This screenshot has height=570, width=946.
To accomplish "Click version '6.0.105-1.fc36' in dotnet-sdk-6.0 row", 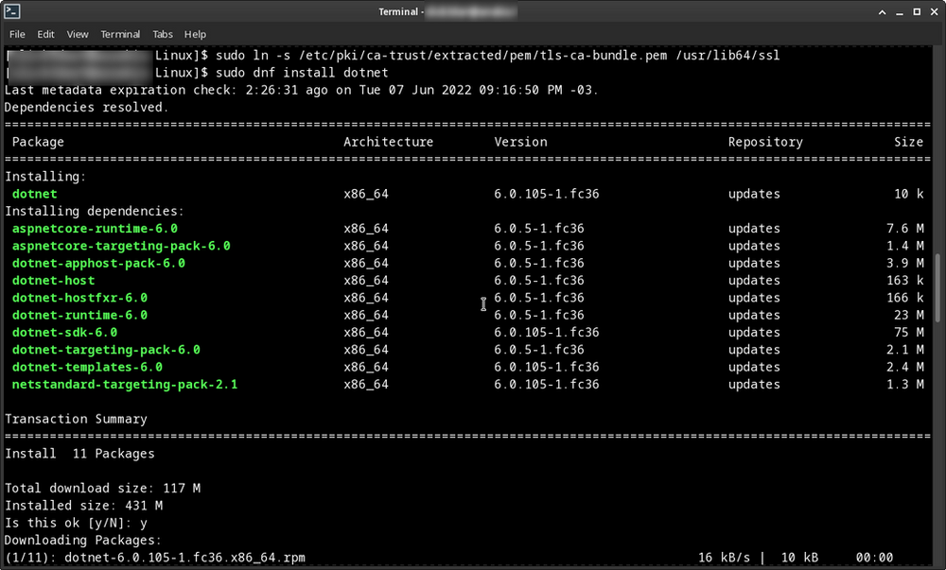I will tap(547, 333).
